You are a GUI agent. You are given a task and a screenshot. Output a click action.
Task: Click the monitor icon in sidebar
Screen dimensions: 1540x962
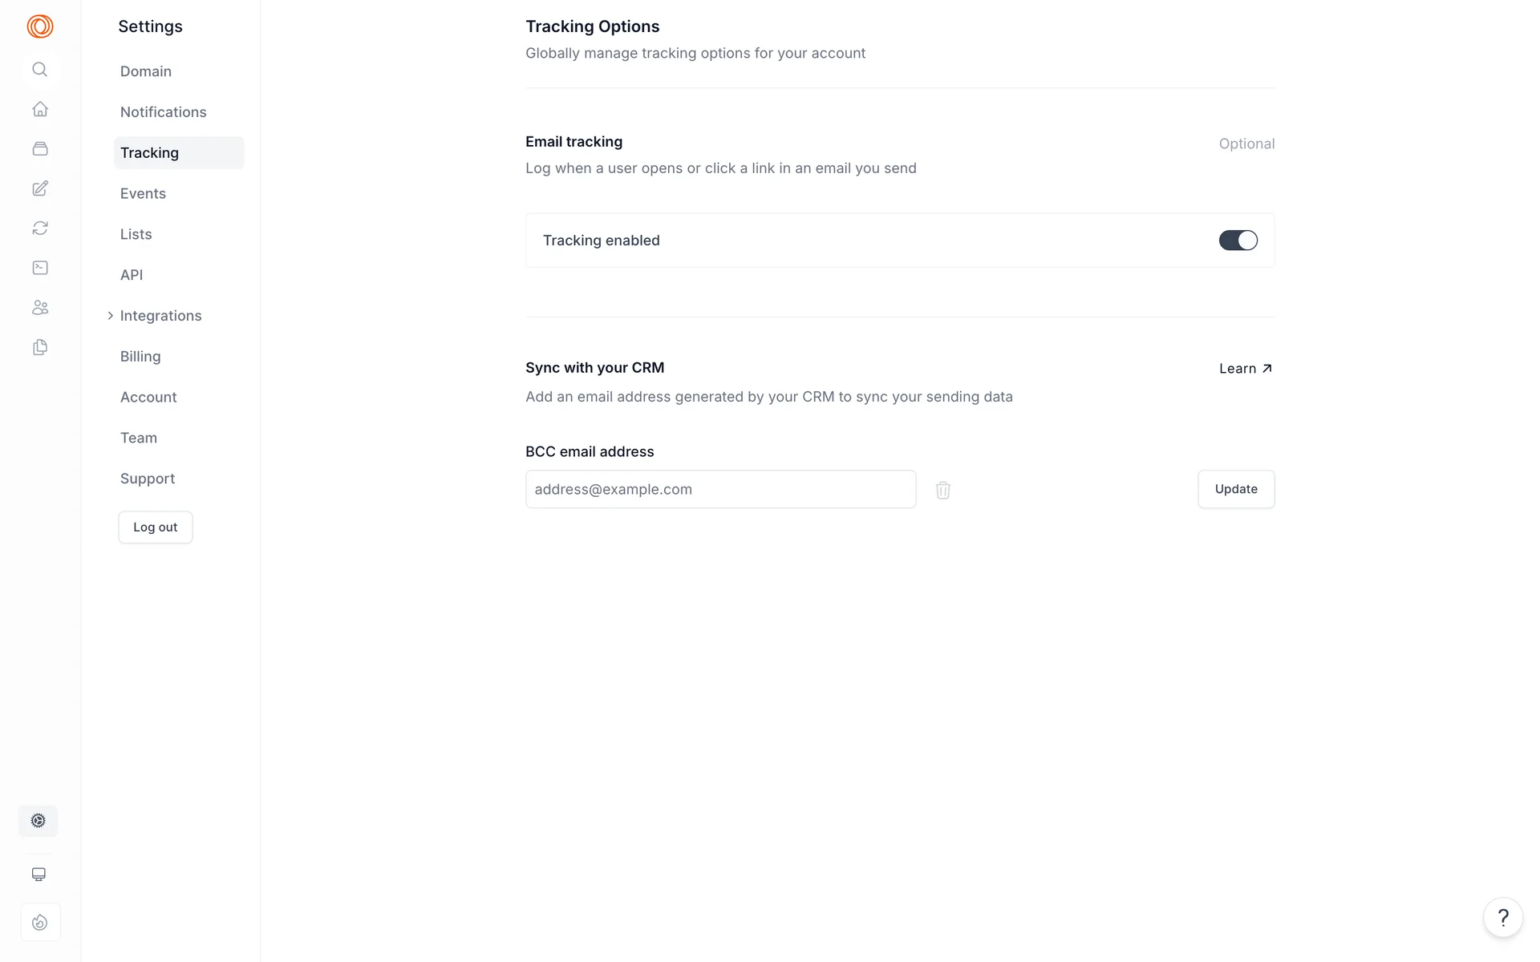click(38, 875)
